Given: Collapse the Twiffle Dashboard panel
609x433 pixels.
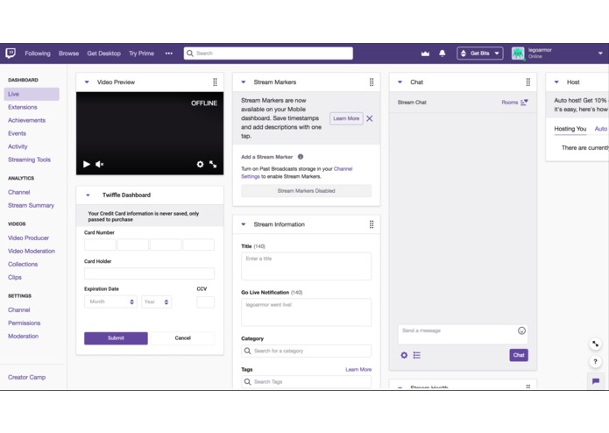Looking at the screenshot, I should [88, 195].
